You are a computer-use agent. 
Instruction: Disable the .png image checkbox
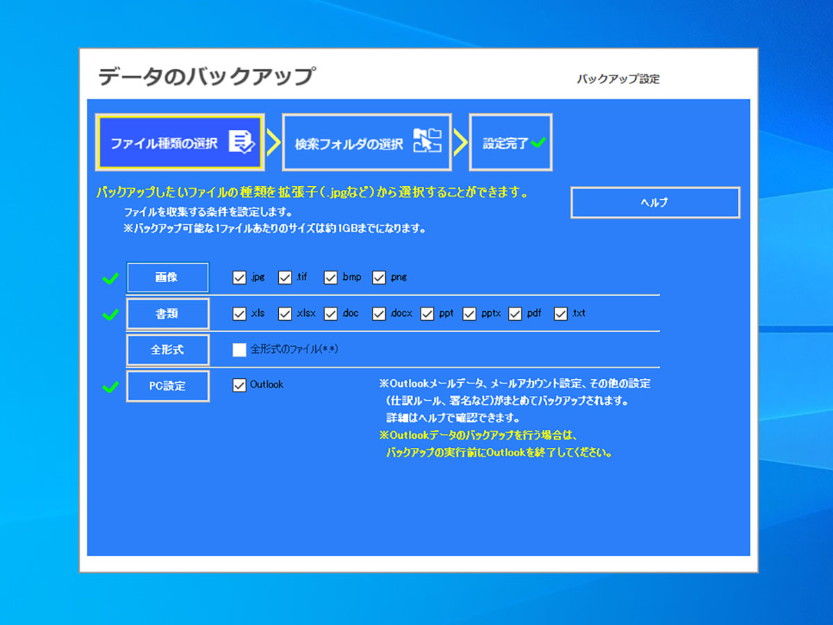[x=378, y=278]
